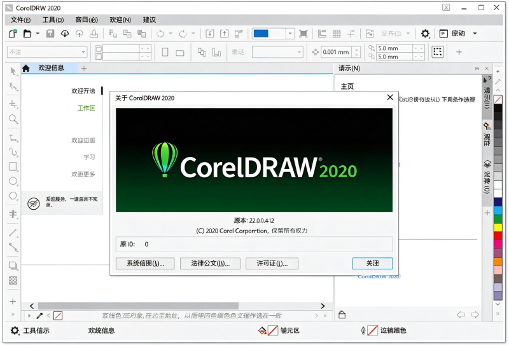Select the Pick tool arrow
The height and width of the screenshot is (345, 509).
(13, 71)
